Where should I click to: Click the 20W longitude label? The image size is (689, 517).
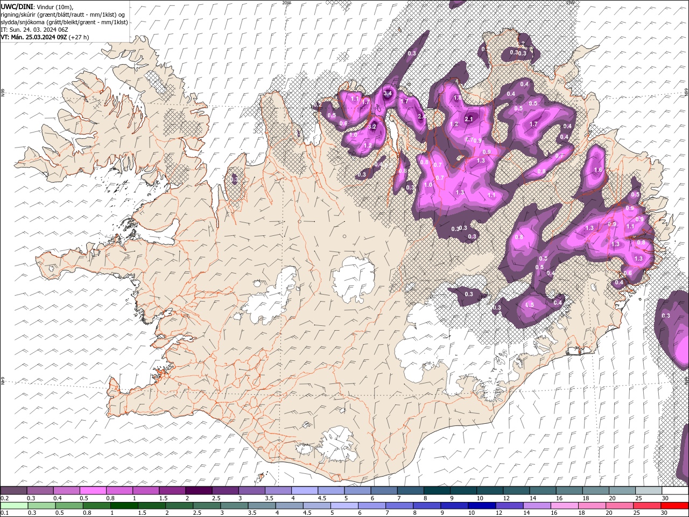pyautogui.click(x=286, y=3)
